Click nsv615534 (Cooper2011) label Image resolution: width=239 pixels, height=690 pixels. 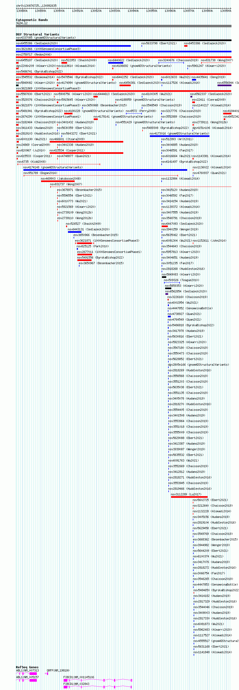click(67, 150)
